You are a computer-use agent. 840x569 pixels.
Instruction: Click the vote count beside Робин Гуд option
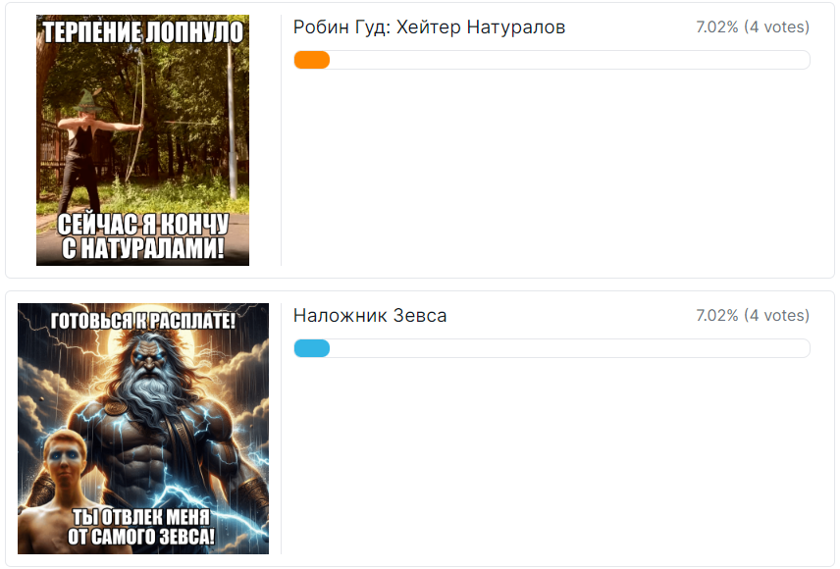click(x=753, y=26)
